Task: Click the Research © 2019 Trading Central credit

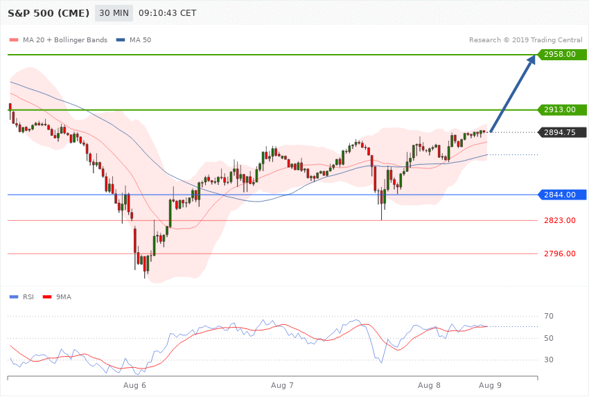Action: (525, 39)
